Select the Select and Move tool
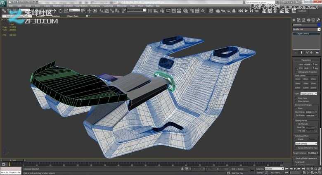 pos(54,11)
